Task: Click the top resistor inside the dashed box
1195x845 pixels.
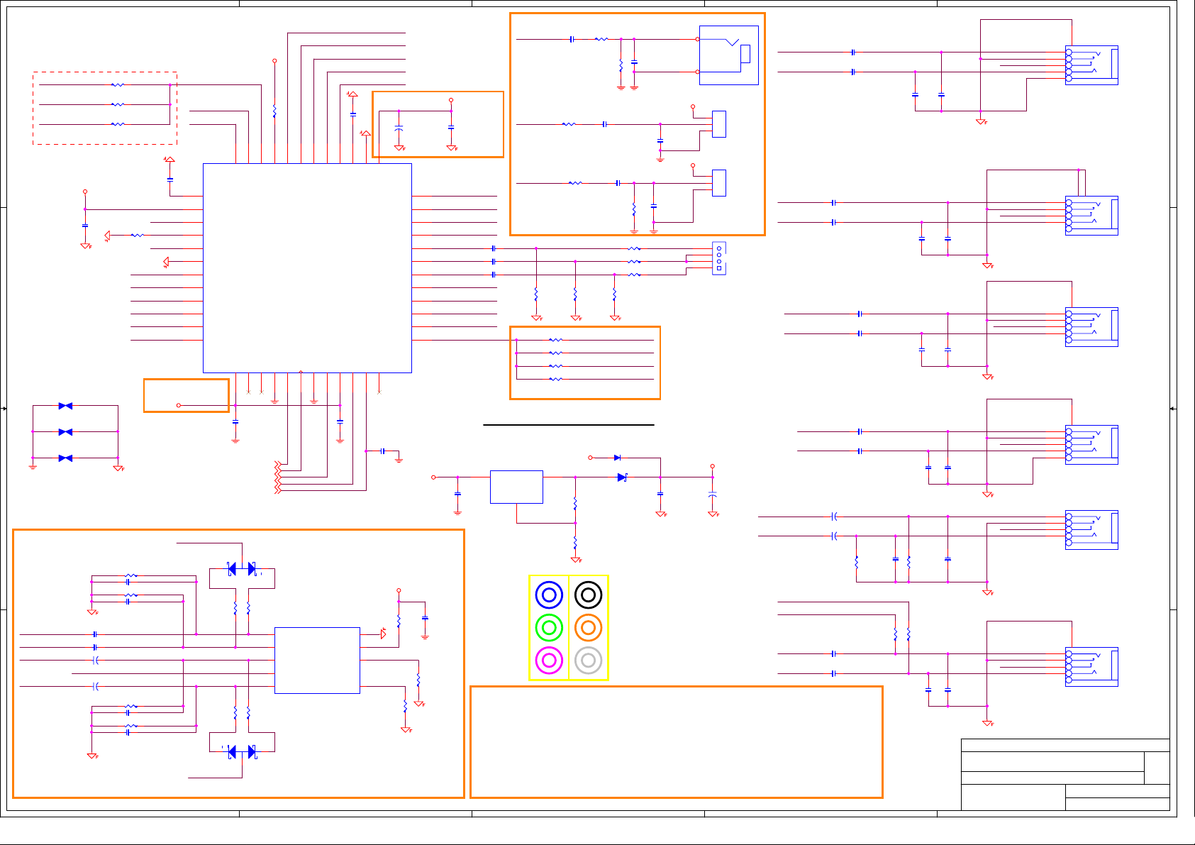Action: 118,84
